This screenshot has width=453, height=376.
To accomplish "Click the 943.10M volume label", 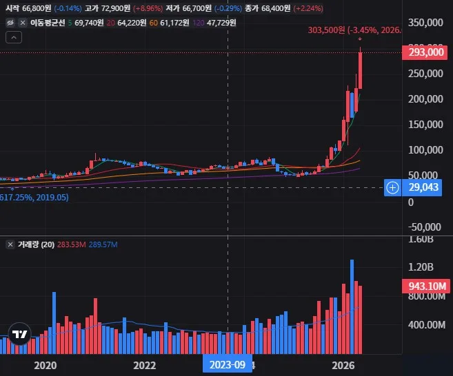I will pyautogui.click(x=426, y=286).
